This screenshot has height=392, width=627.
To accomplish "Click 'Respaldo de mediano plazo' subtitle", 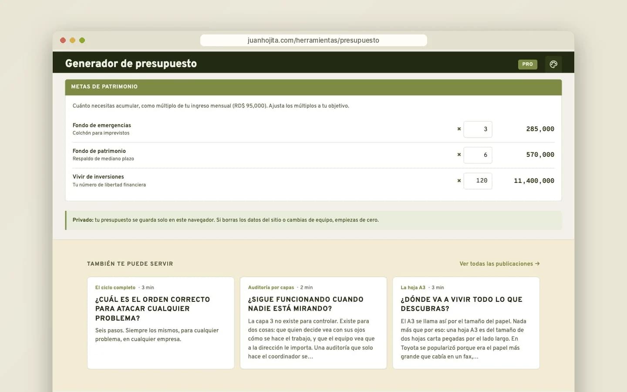I will [x=103, y=159].
